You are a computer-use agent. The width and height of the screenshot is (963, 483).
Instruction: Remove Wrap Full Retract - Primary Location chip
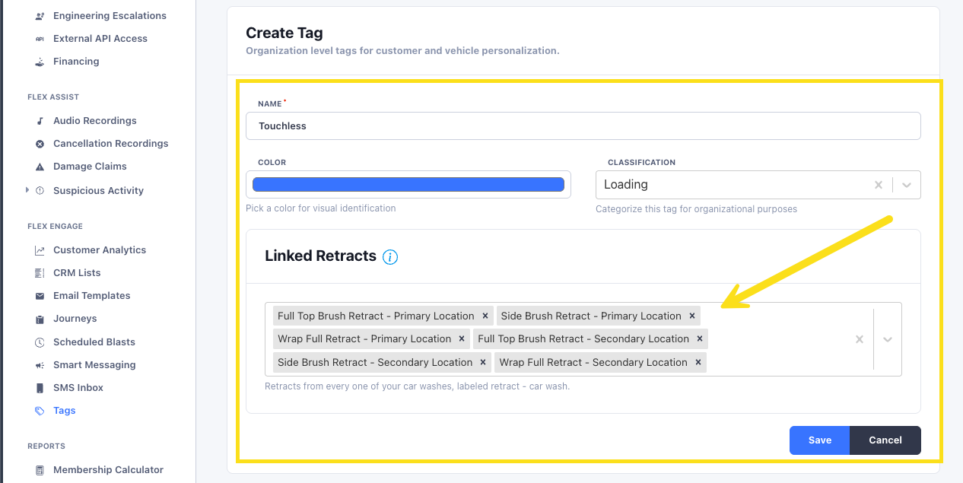coord(462,338)
